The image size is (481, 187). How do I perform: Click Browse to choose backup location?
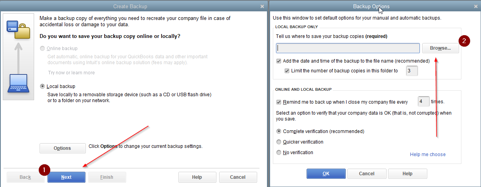(441, 48)
